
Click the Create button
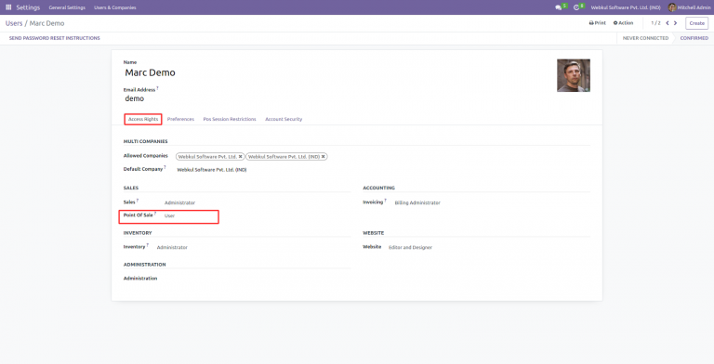696,23
